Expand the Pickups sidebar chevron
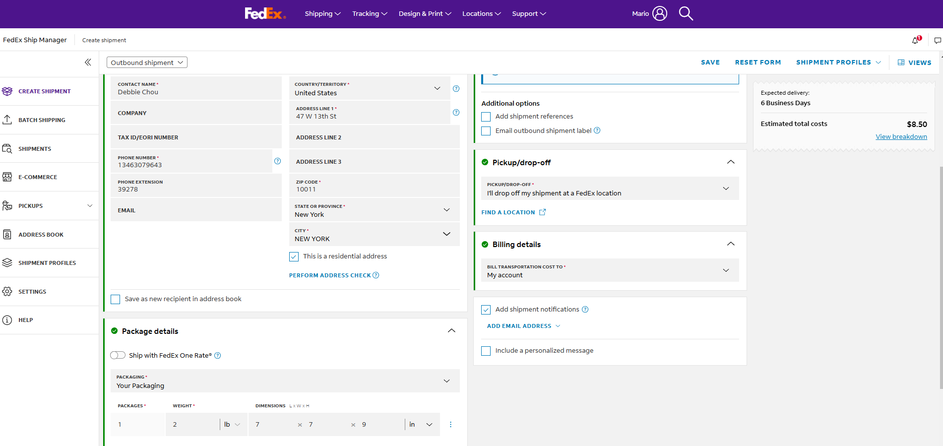Screen dimensions: 943x446 (90, 205)
